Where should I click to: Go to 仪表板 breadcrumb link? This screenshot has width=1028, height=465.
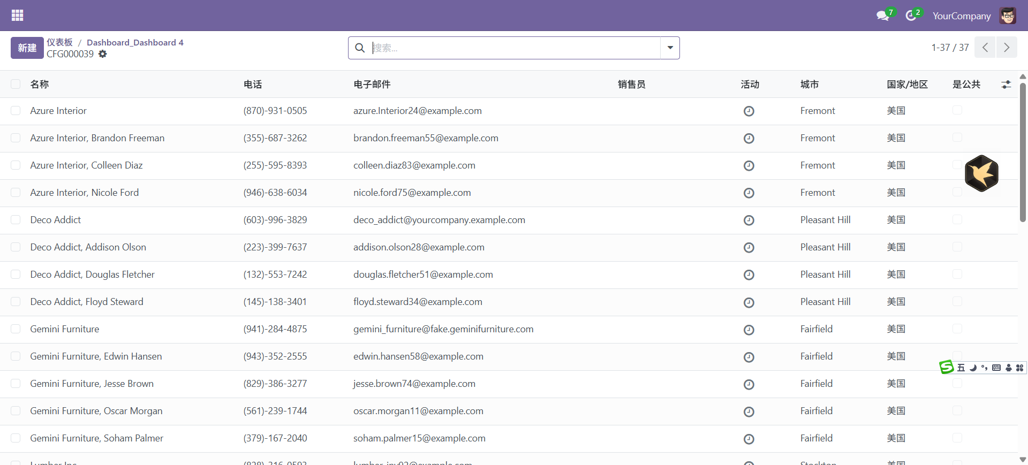(x=59, y=42)
